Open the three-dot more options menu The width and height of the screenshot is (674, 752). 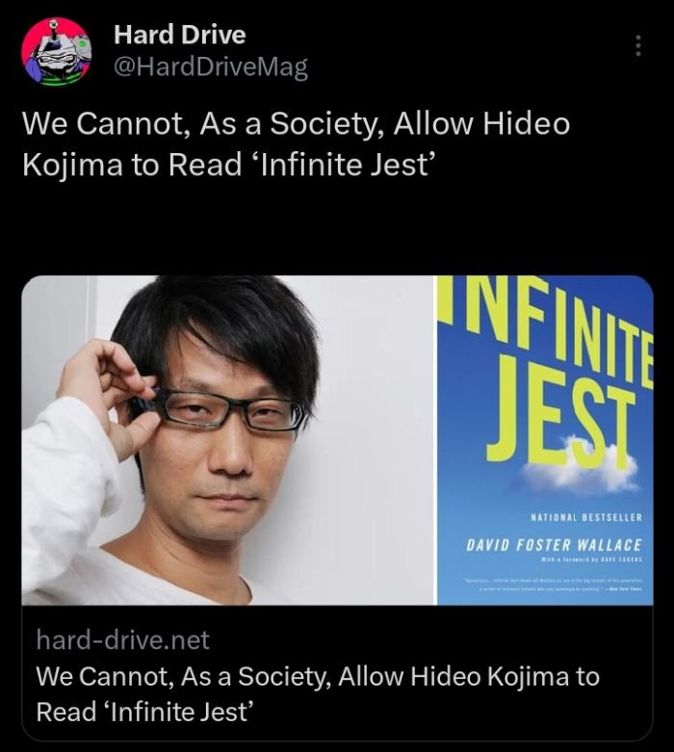(x=637, y=45)
